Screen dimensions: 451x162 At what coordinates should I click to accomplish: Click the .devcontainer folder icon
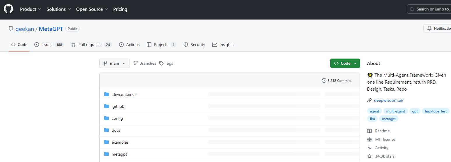(107, 94)
